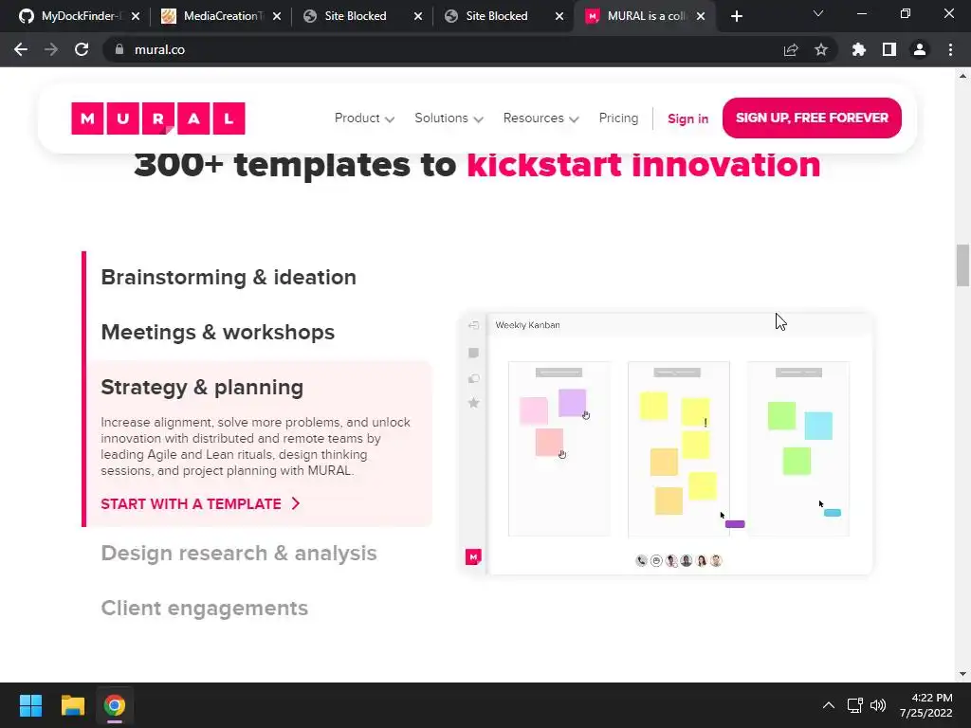Select Brainstorming & ideation category

pos(229,278)
